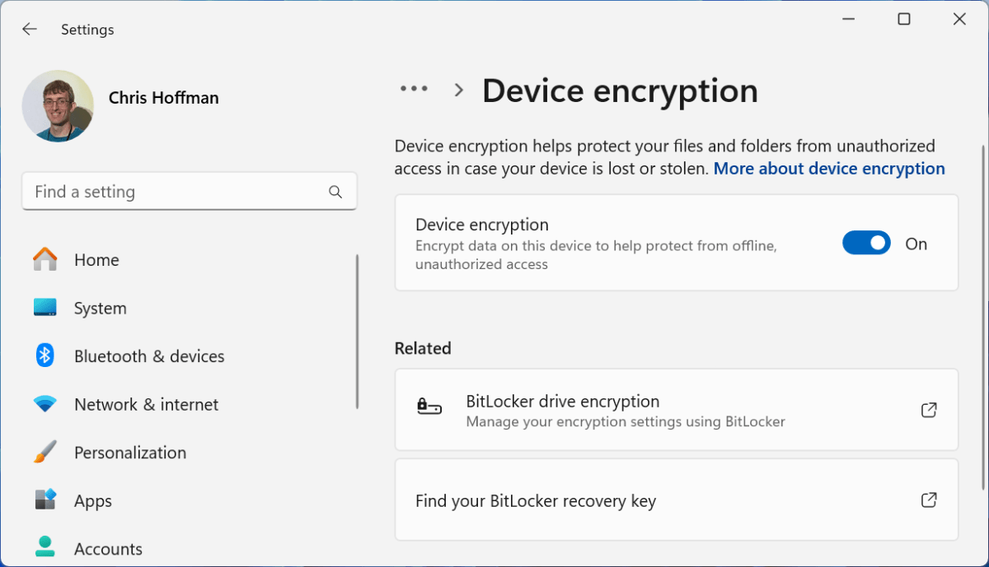This screenshot has width=989, height=567.
Task: Expand the breadcrumb ellipsis menu
Action: (x=414, y=89)
